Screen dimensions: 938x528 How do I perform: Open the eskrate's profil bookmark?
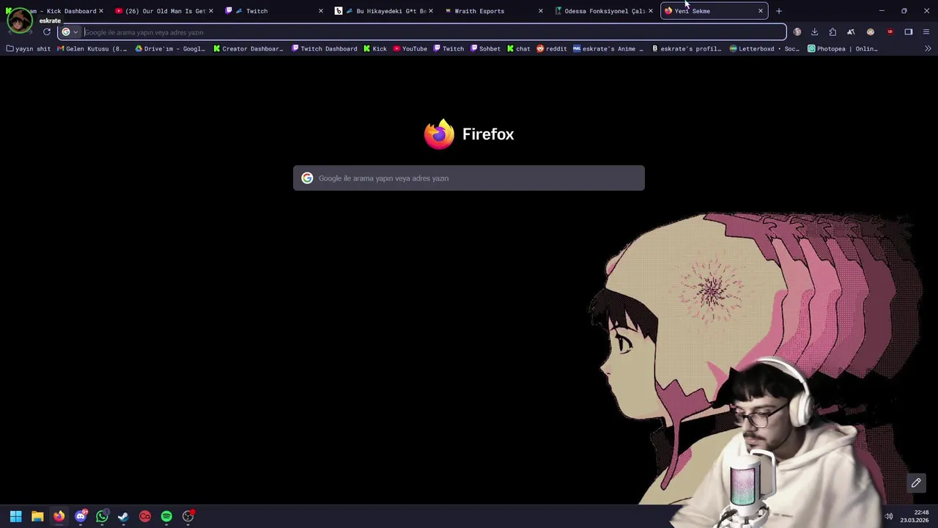click(687, 48)
